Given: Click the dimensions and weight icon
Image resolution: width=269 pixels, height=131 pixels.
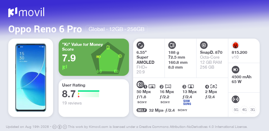Looking at the screenshot, I should 172,45.
